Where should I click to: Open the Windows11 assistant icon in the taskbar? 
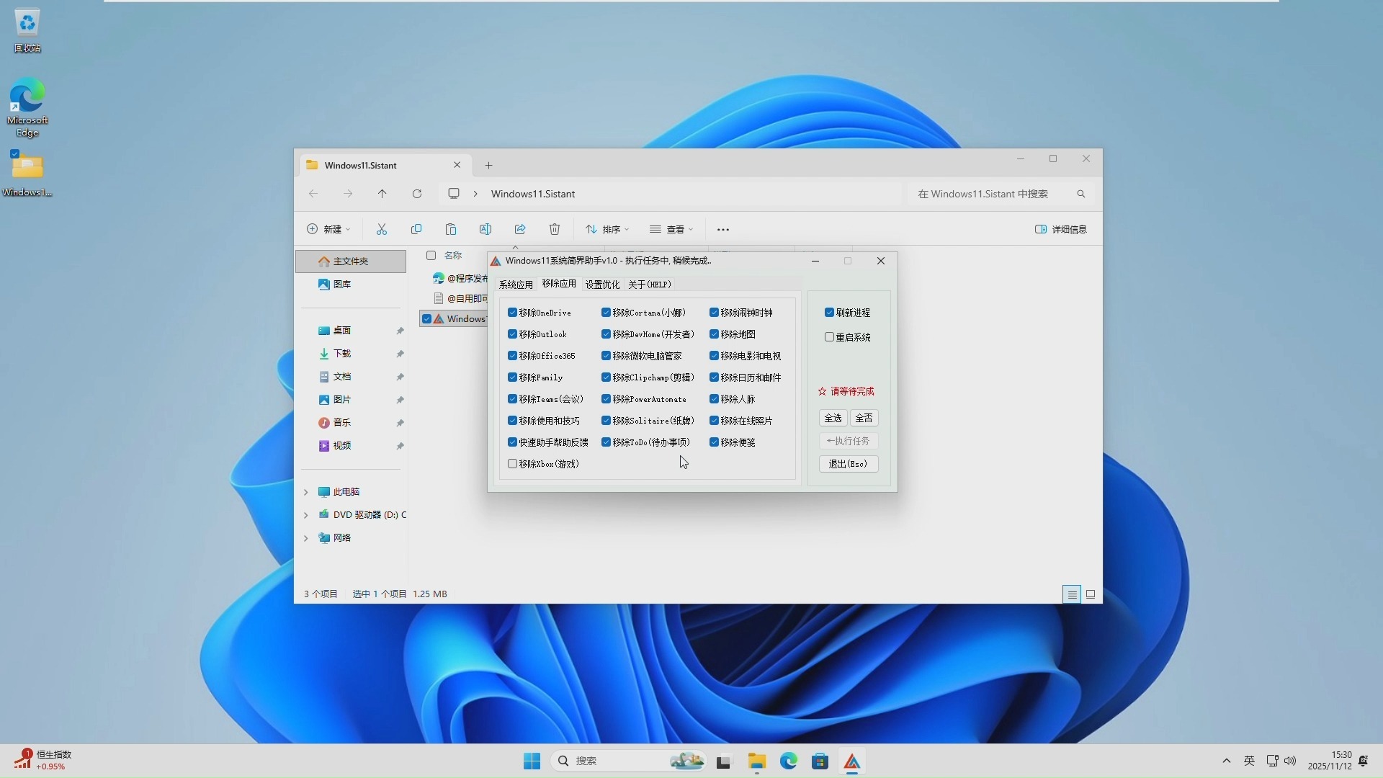tap(853, 761)
